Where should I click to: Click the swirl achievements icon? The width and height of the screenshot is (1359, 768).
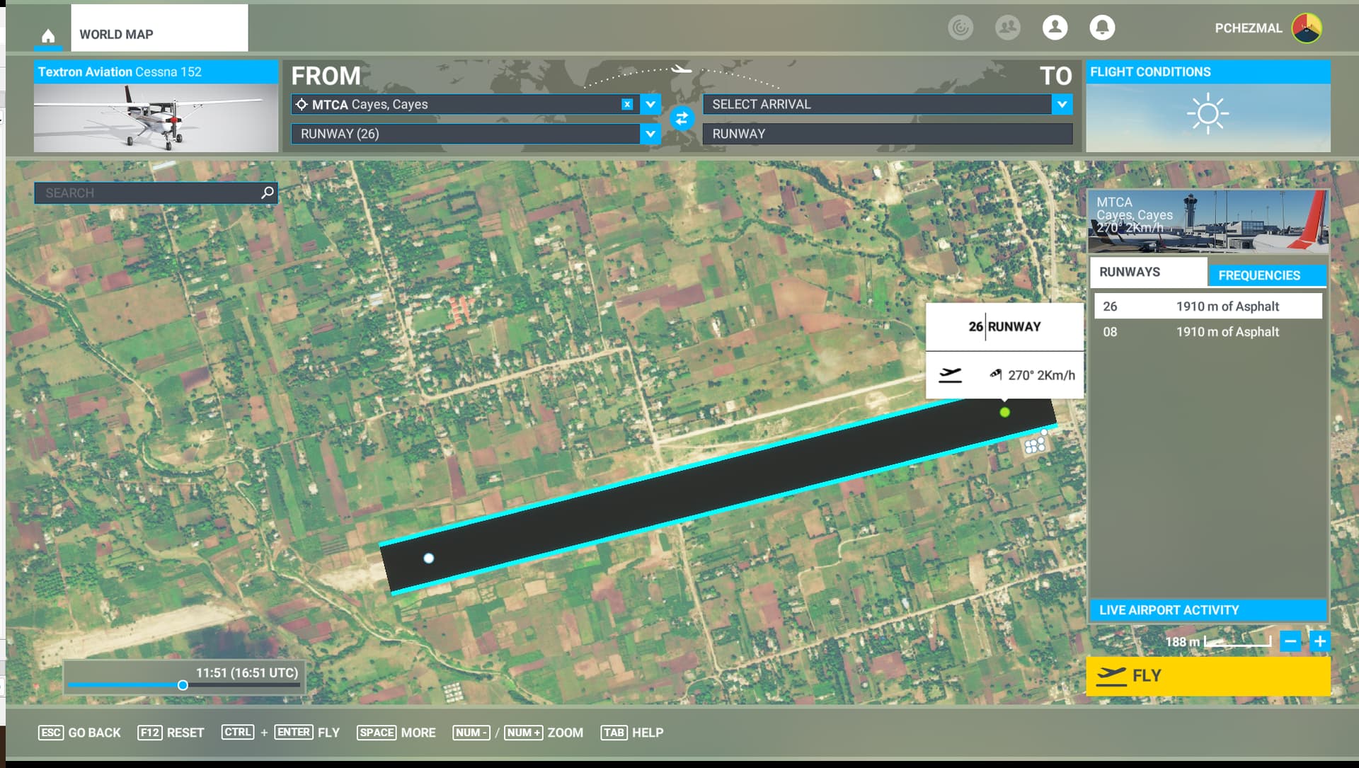(x=961, y=28)
